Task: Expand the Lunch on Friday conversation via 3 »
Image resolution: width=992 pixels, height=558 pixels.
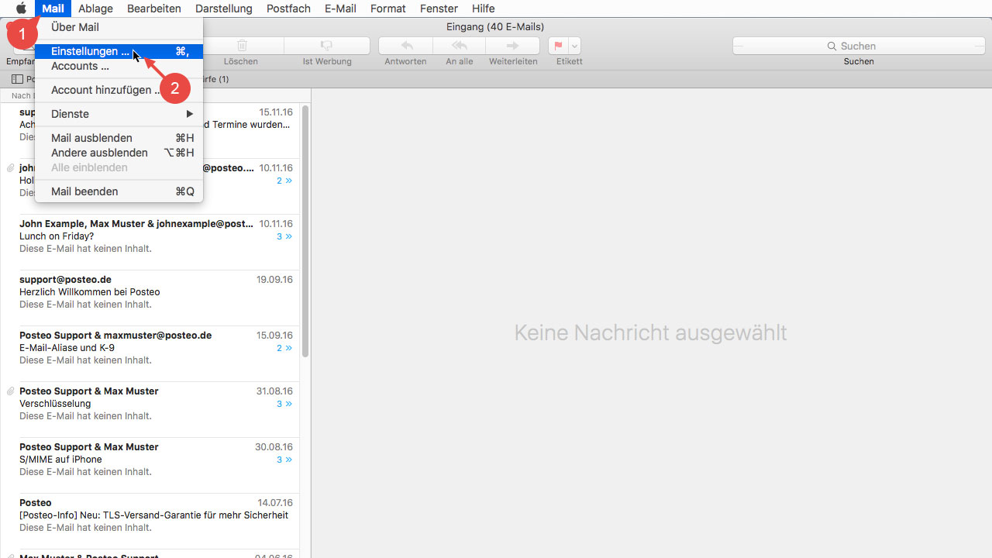Action: [x=283, y=236]
